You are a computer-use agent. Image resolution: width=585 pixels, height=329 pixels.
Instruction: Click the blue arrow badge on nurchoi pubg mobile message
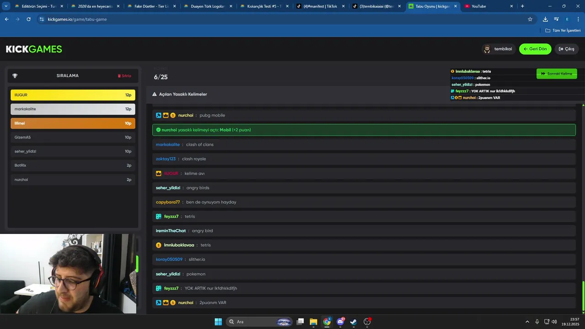click(159, 116)
